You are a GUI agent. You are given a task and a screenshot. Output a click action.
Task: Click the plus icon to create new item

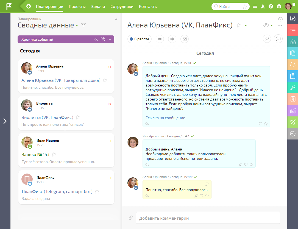(x=29, y=7)
